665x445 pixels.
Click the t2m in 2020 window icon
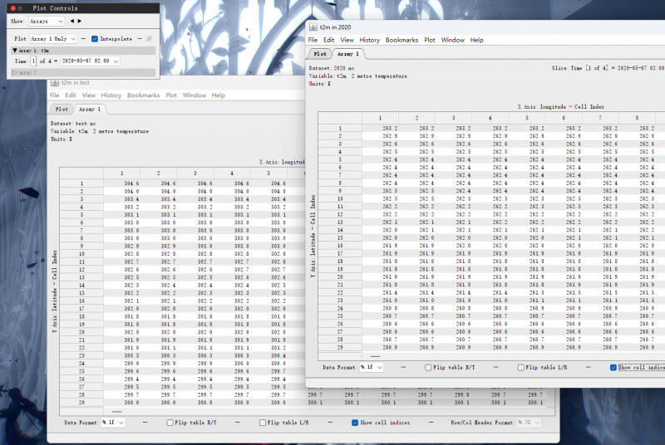[x=314, y=28]
